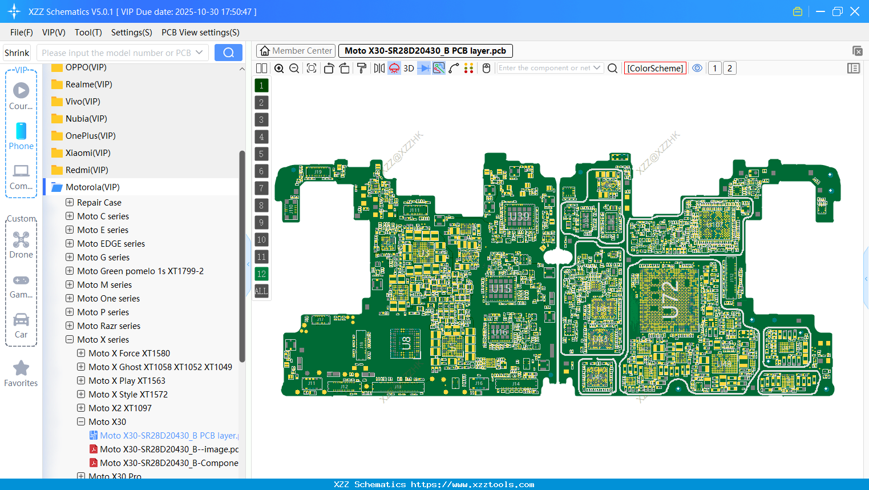This screenshot has width=869, height=490.
Task: Open the ColorScheme settings
Action: coord(655,68)
